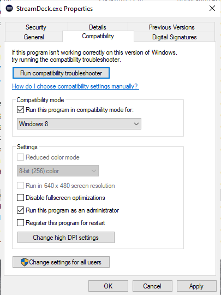Open the Windows 8 compatibility dropdown
Viewport: 221px width, 295px height.
79,124
